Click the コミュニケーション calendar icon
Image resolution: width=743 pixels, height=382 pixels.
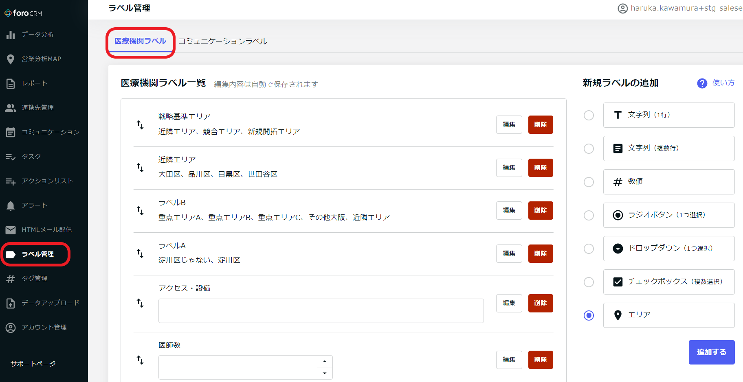click(x=11, y=132)
